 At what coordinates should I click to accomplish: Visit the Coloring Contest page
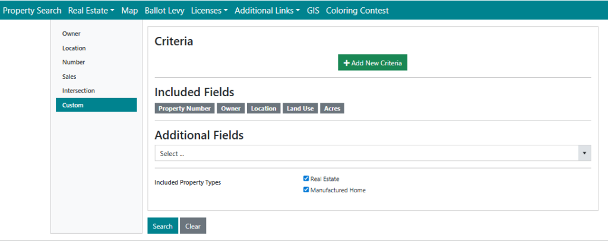point(357,11)
